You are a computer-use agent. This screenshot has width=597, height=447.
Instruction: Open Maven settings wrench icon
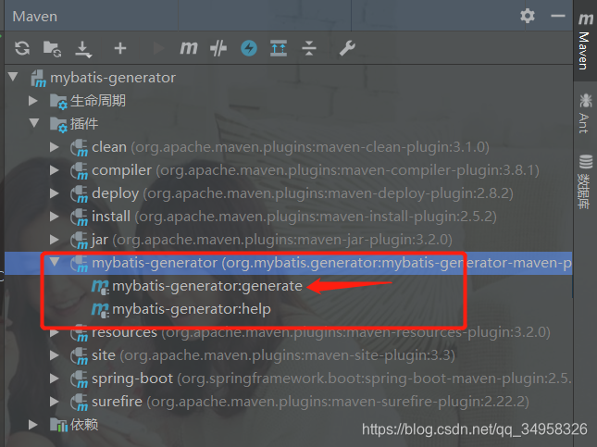(x=347, y=48)
